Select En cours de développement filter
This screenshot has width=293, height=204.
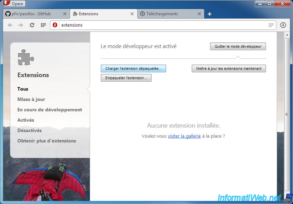50,110
